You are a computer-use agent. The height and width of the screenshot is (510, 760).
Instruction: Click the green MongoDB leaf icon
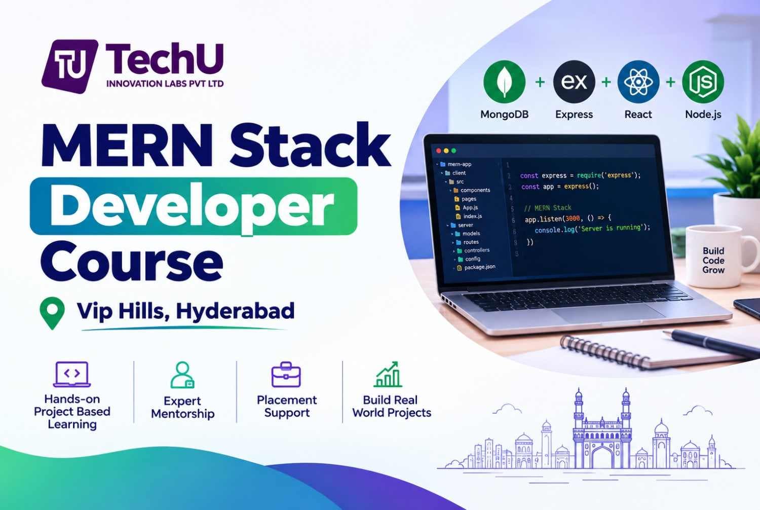point(504,82)
